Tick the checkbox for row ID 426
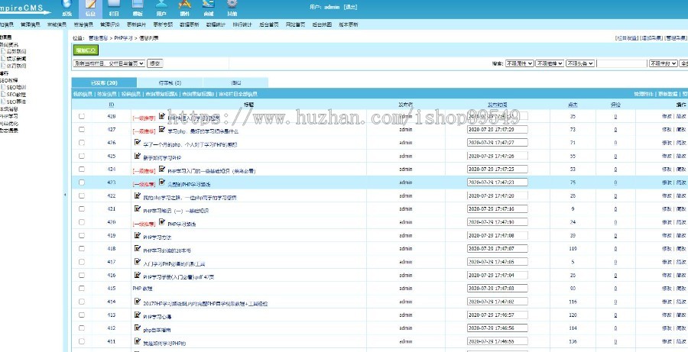The image size is (688, 352). point(82,143)
